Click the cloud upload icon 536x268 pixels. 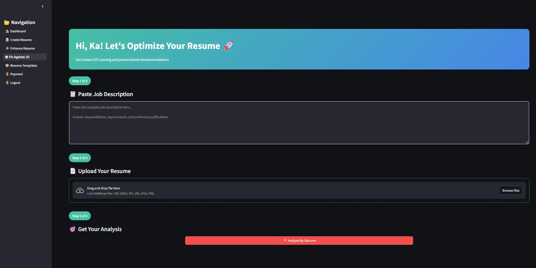(x=80, y=190)
